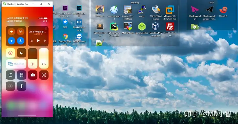238x124 pixels.
Task: Toggle Airplane Mode in Control Center
Action: (x=12, y=31)
